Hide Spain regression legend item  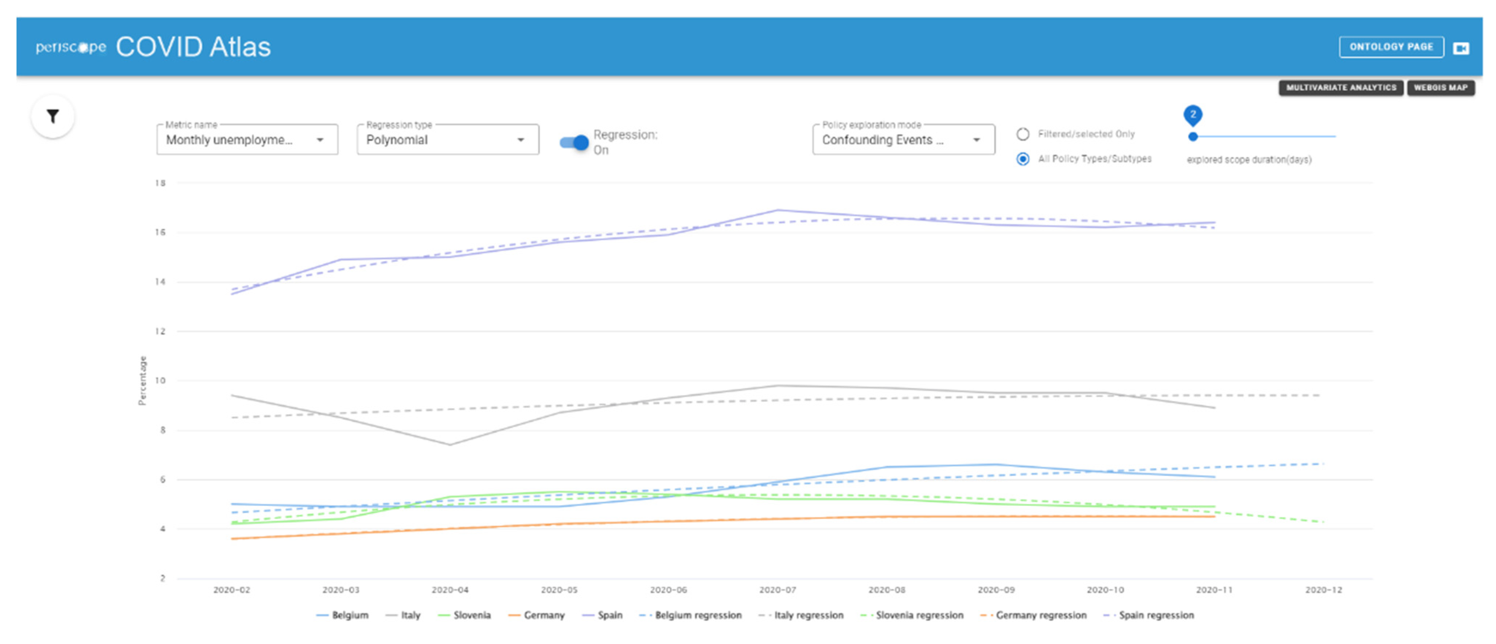tap(1149, 615)
